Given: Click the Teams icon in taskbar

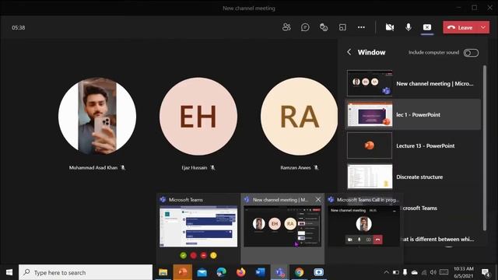Looking at the screenshot, I should 280,272.
